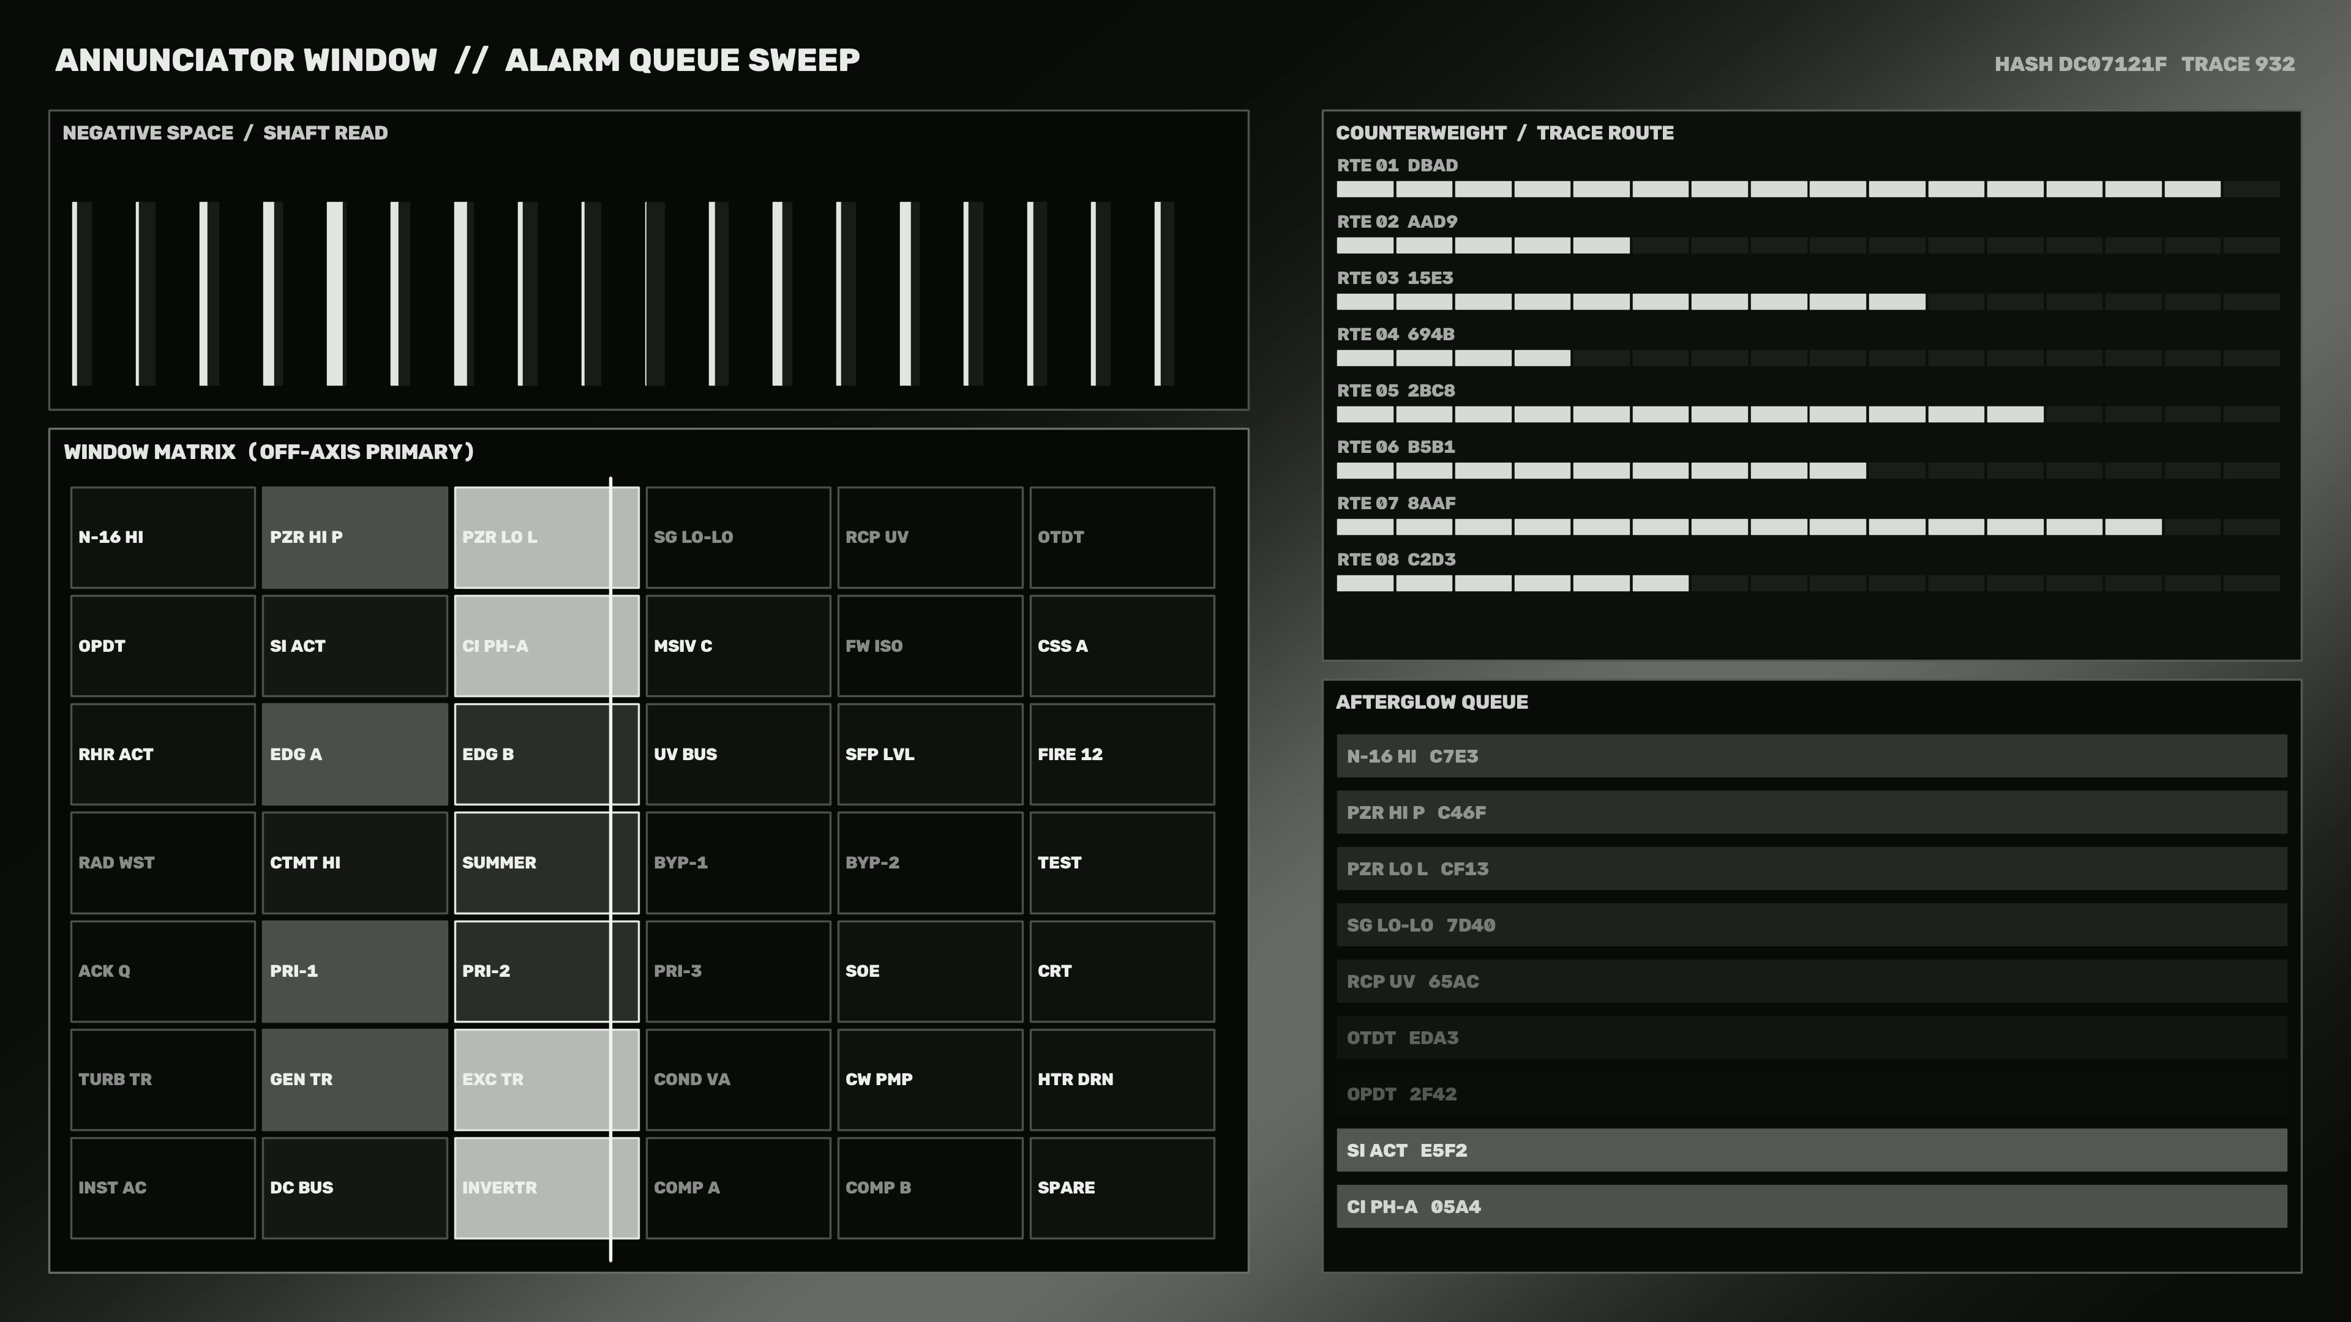Image resolution: width=2351 pixels, height=1322 pixels.
Task: Select the N-16 HI annunciator window tile
Action: [x=162, y=537]
